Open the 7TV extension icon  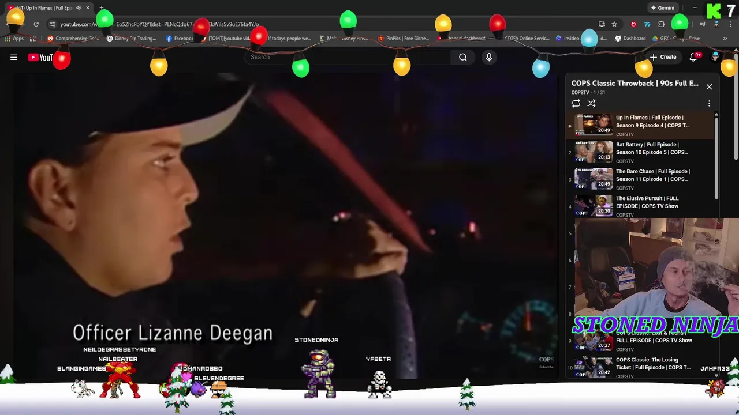647,24
